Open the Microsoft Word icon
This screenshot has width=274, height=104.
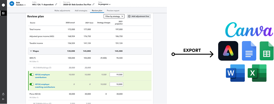pyautogui.click(x=235, y=73)
